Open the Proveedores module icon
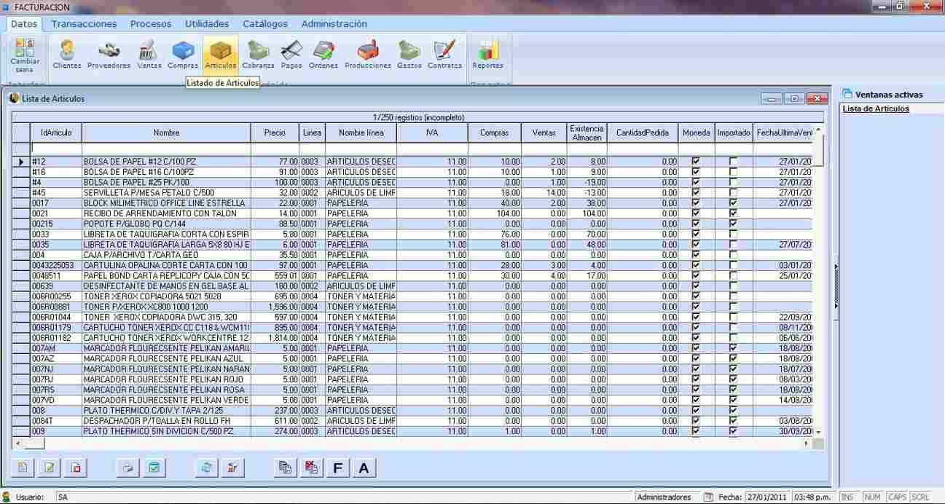 [109, 55]
